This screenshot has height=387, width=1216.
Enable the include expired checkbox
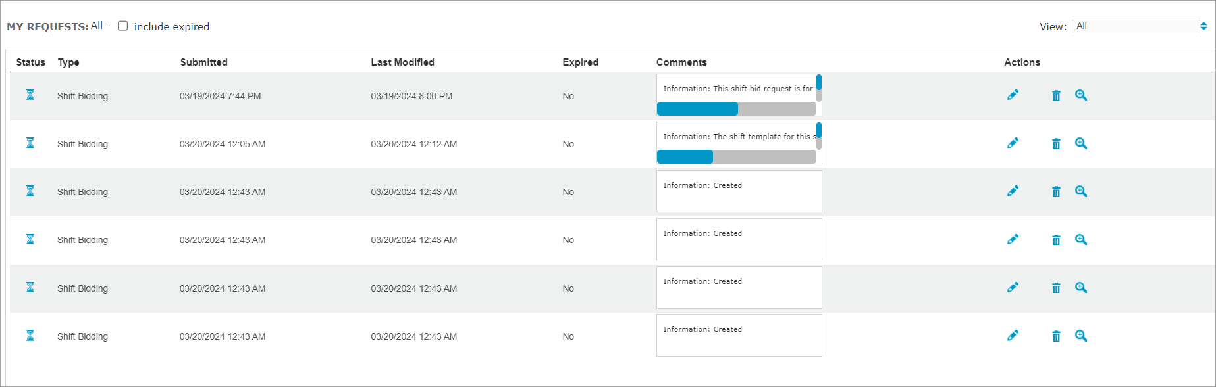pyautogui.click(x=122, y=26)
